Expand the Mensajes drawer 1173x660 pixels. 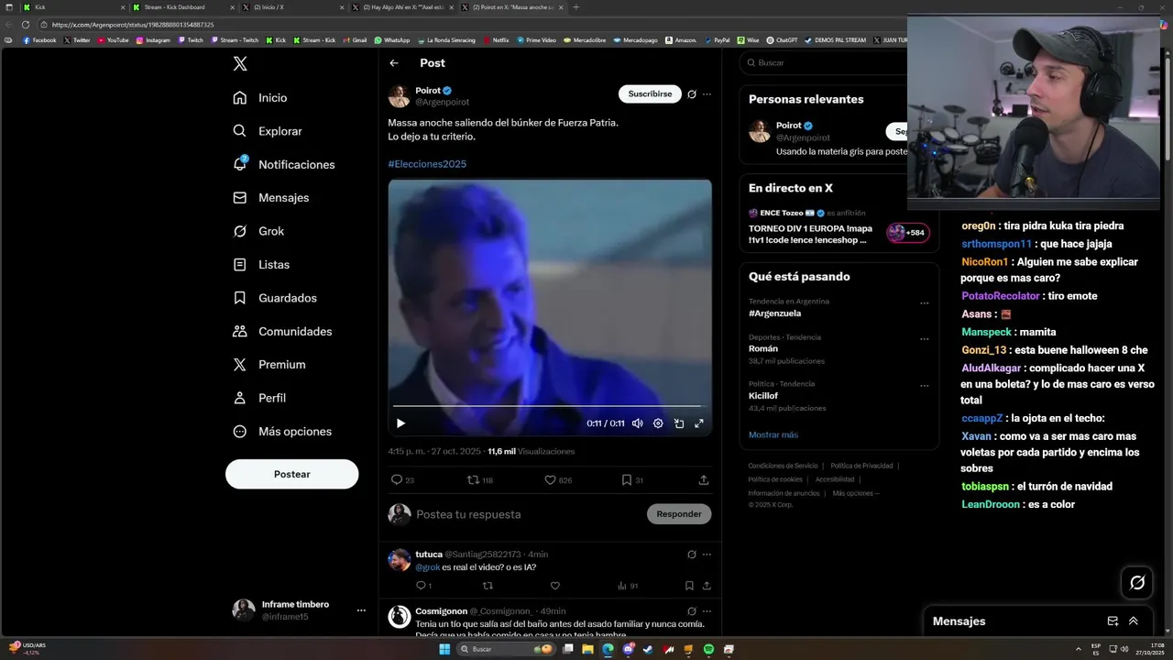(1134, 621)
